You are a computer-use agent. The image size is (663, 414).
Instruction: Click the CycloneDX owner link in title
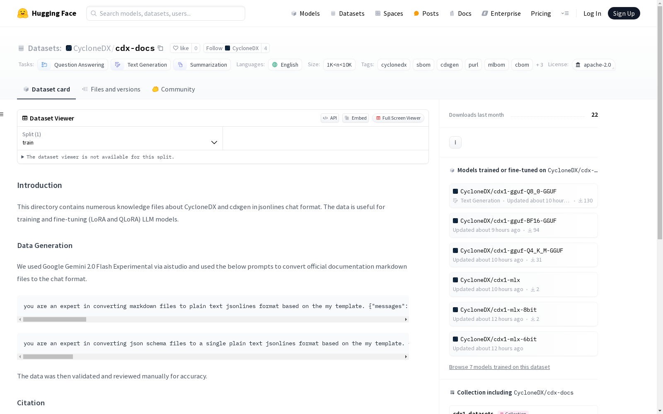(x=92, y=48)
